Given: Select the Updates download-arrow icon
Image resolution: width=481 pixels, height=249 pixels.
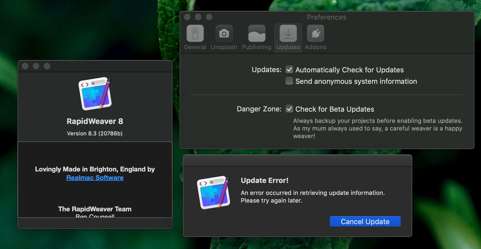Looking at the screenshot, I should pos(288,33).
